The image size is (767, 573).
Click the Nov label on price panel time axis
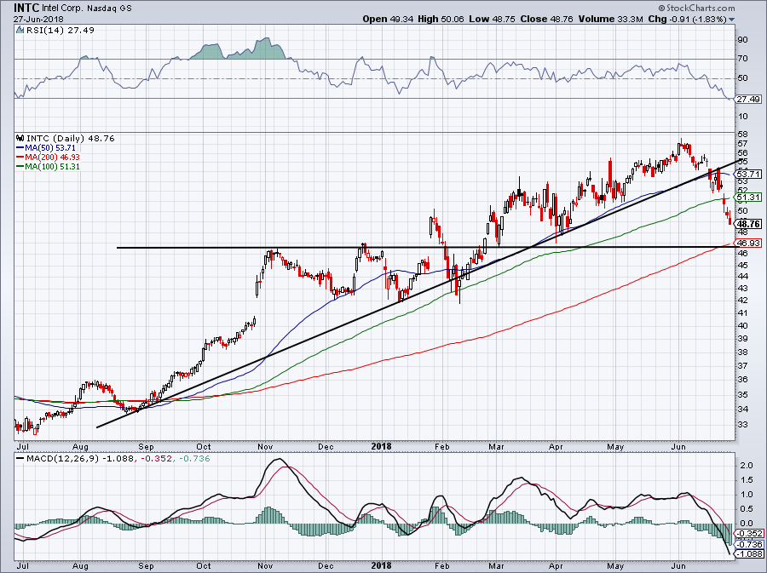click(265, 446)
